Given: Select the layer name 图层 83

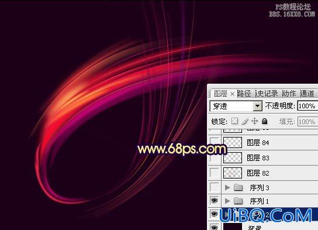Looking at the screenshot, I should pos(258,158).
